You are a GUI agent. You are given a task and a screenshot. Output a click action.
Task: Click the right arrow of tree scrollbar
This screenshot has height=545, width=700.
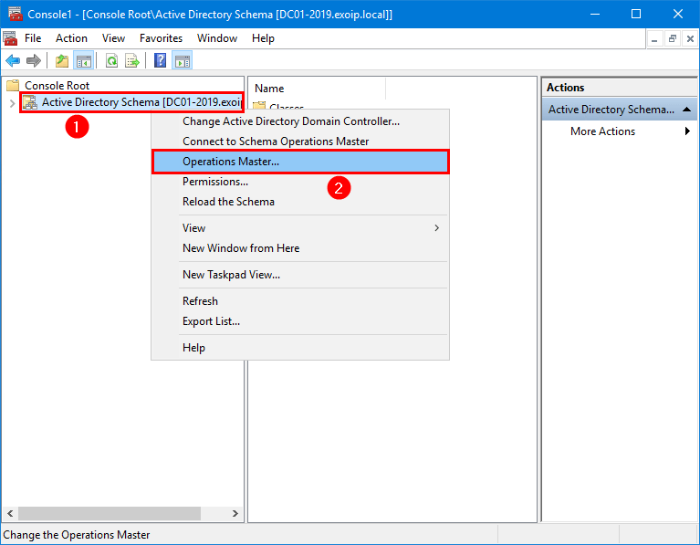click(235, 513)
